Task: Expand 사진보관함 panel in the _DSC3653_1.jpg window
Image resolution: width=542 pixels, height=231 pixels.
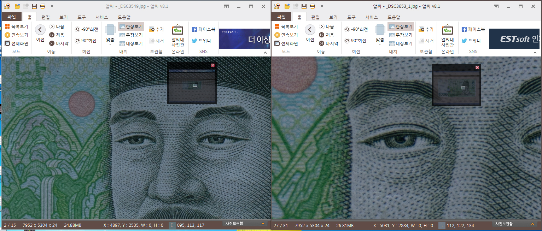Action: tap(532, 224)
